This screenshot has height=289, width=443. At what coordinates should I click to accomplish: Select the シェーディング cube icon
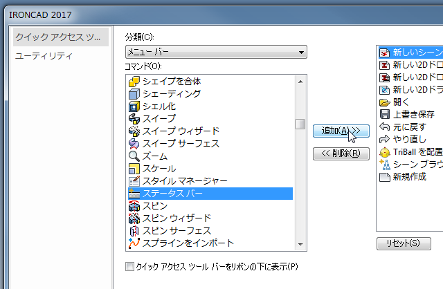pos(134,94)
